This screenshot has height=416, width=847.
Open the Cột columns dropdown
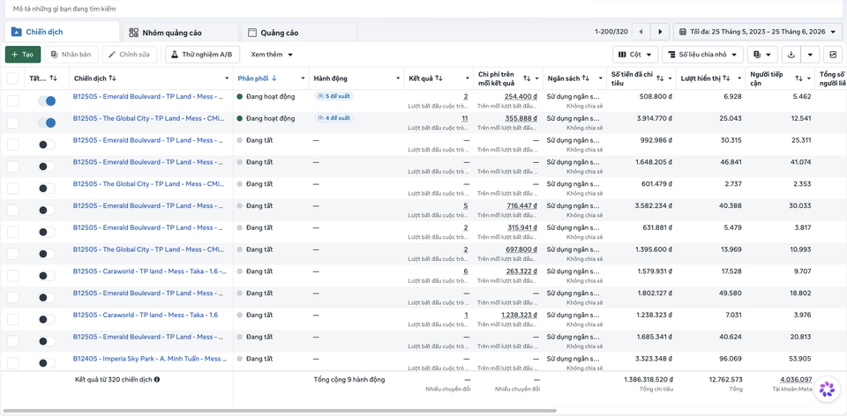click(635, 55)
